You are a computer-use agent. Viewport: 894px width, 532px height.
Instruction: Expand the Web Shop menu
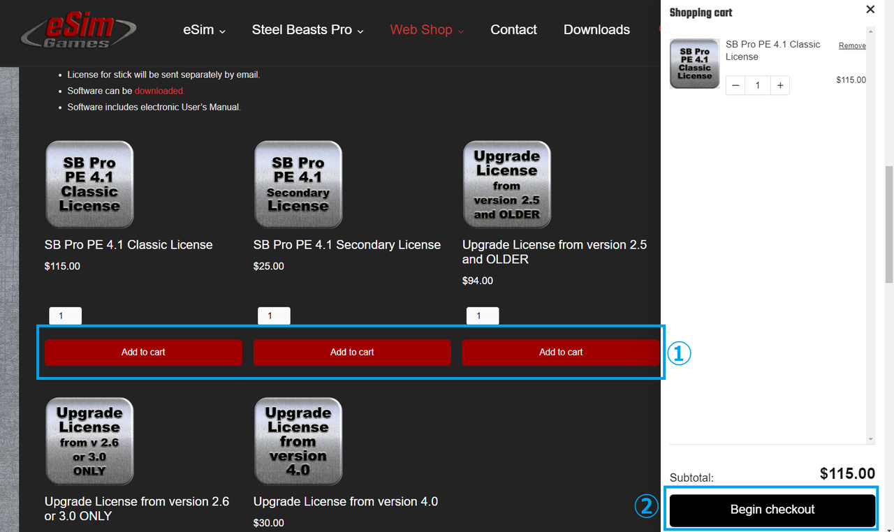tap(427, 30)
